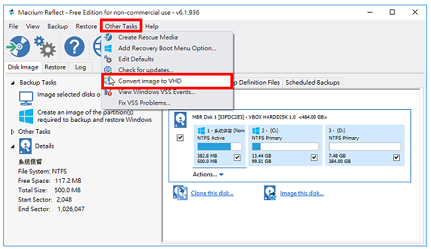Click partition 1 usage bar showing 382.8 MB
Screen dimensions: 431x249
click(x=220, y=146)
